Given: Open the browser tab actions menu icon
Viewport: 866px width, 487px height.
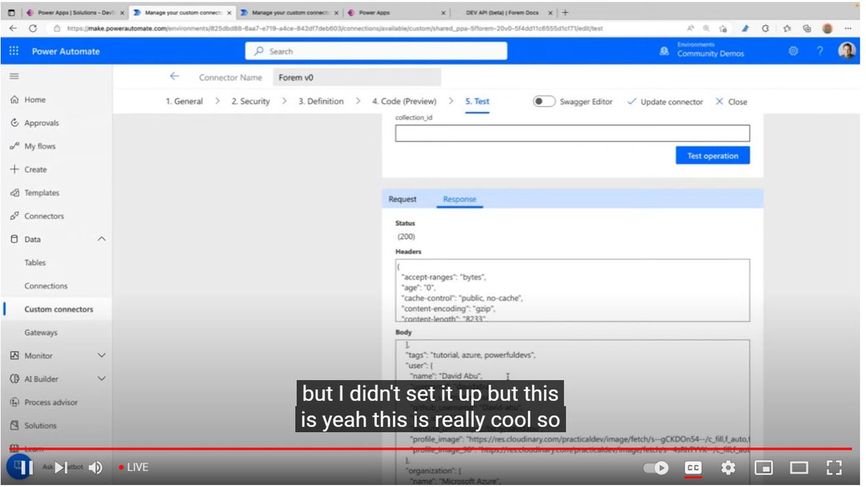Looking at the screenshot, I should pyautogui.click(x=11, y=12).
